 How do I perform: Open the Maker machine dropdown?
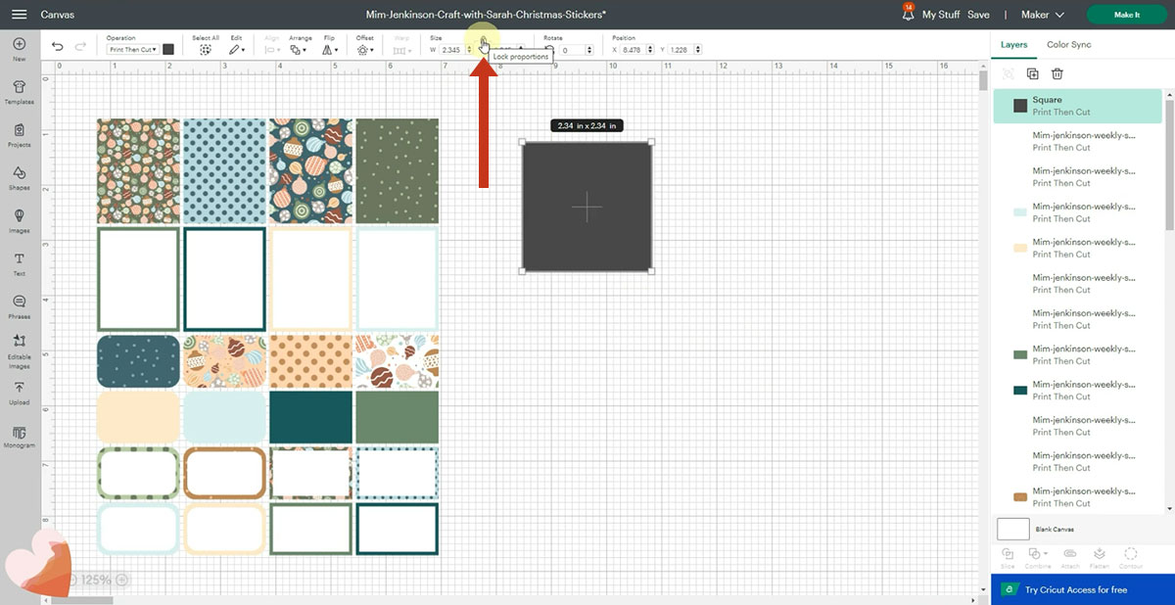(1042, 15)
